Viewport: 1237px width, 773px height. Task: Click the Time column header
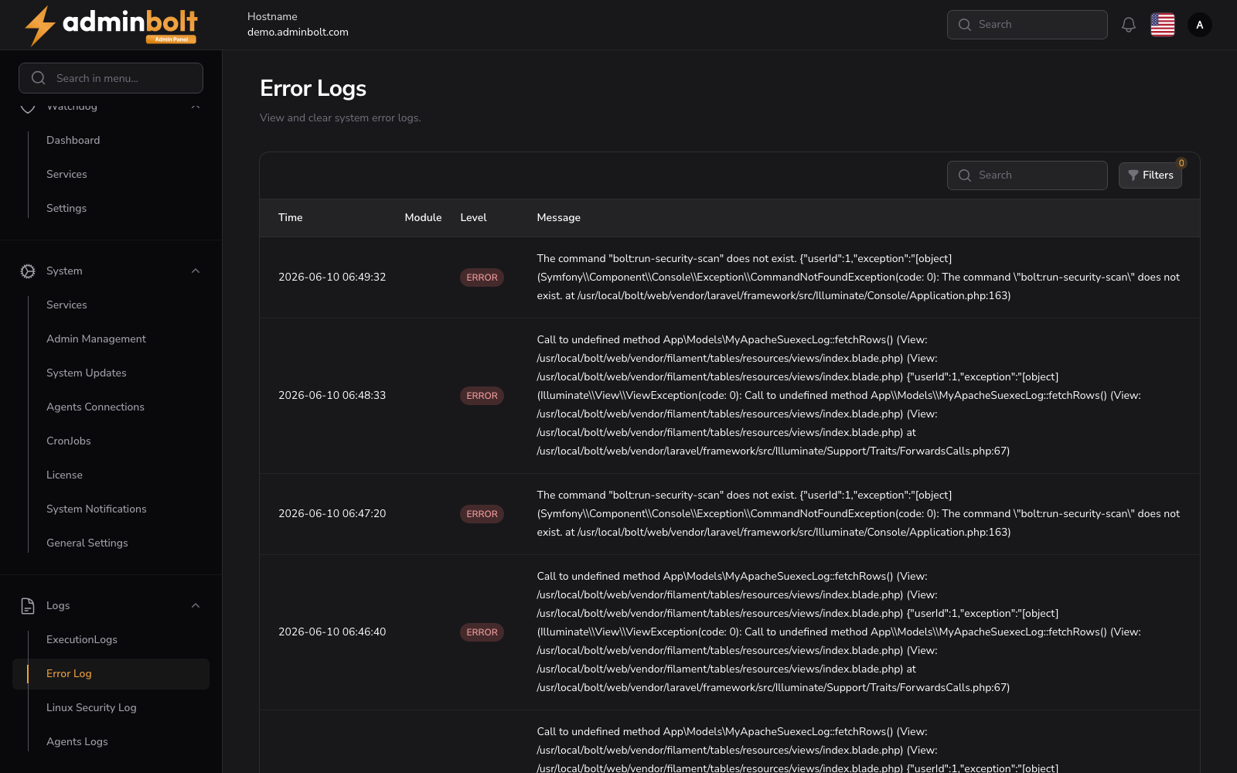tap(291, 218)
